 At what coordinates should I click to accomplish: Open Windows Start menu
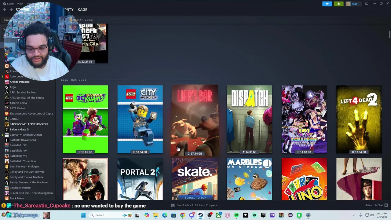83,215
